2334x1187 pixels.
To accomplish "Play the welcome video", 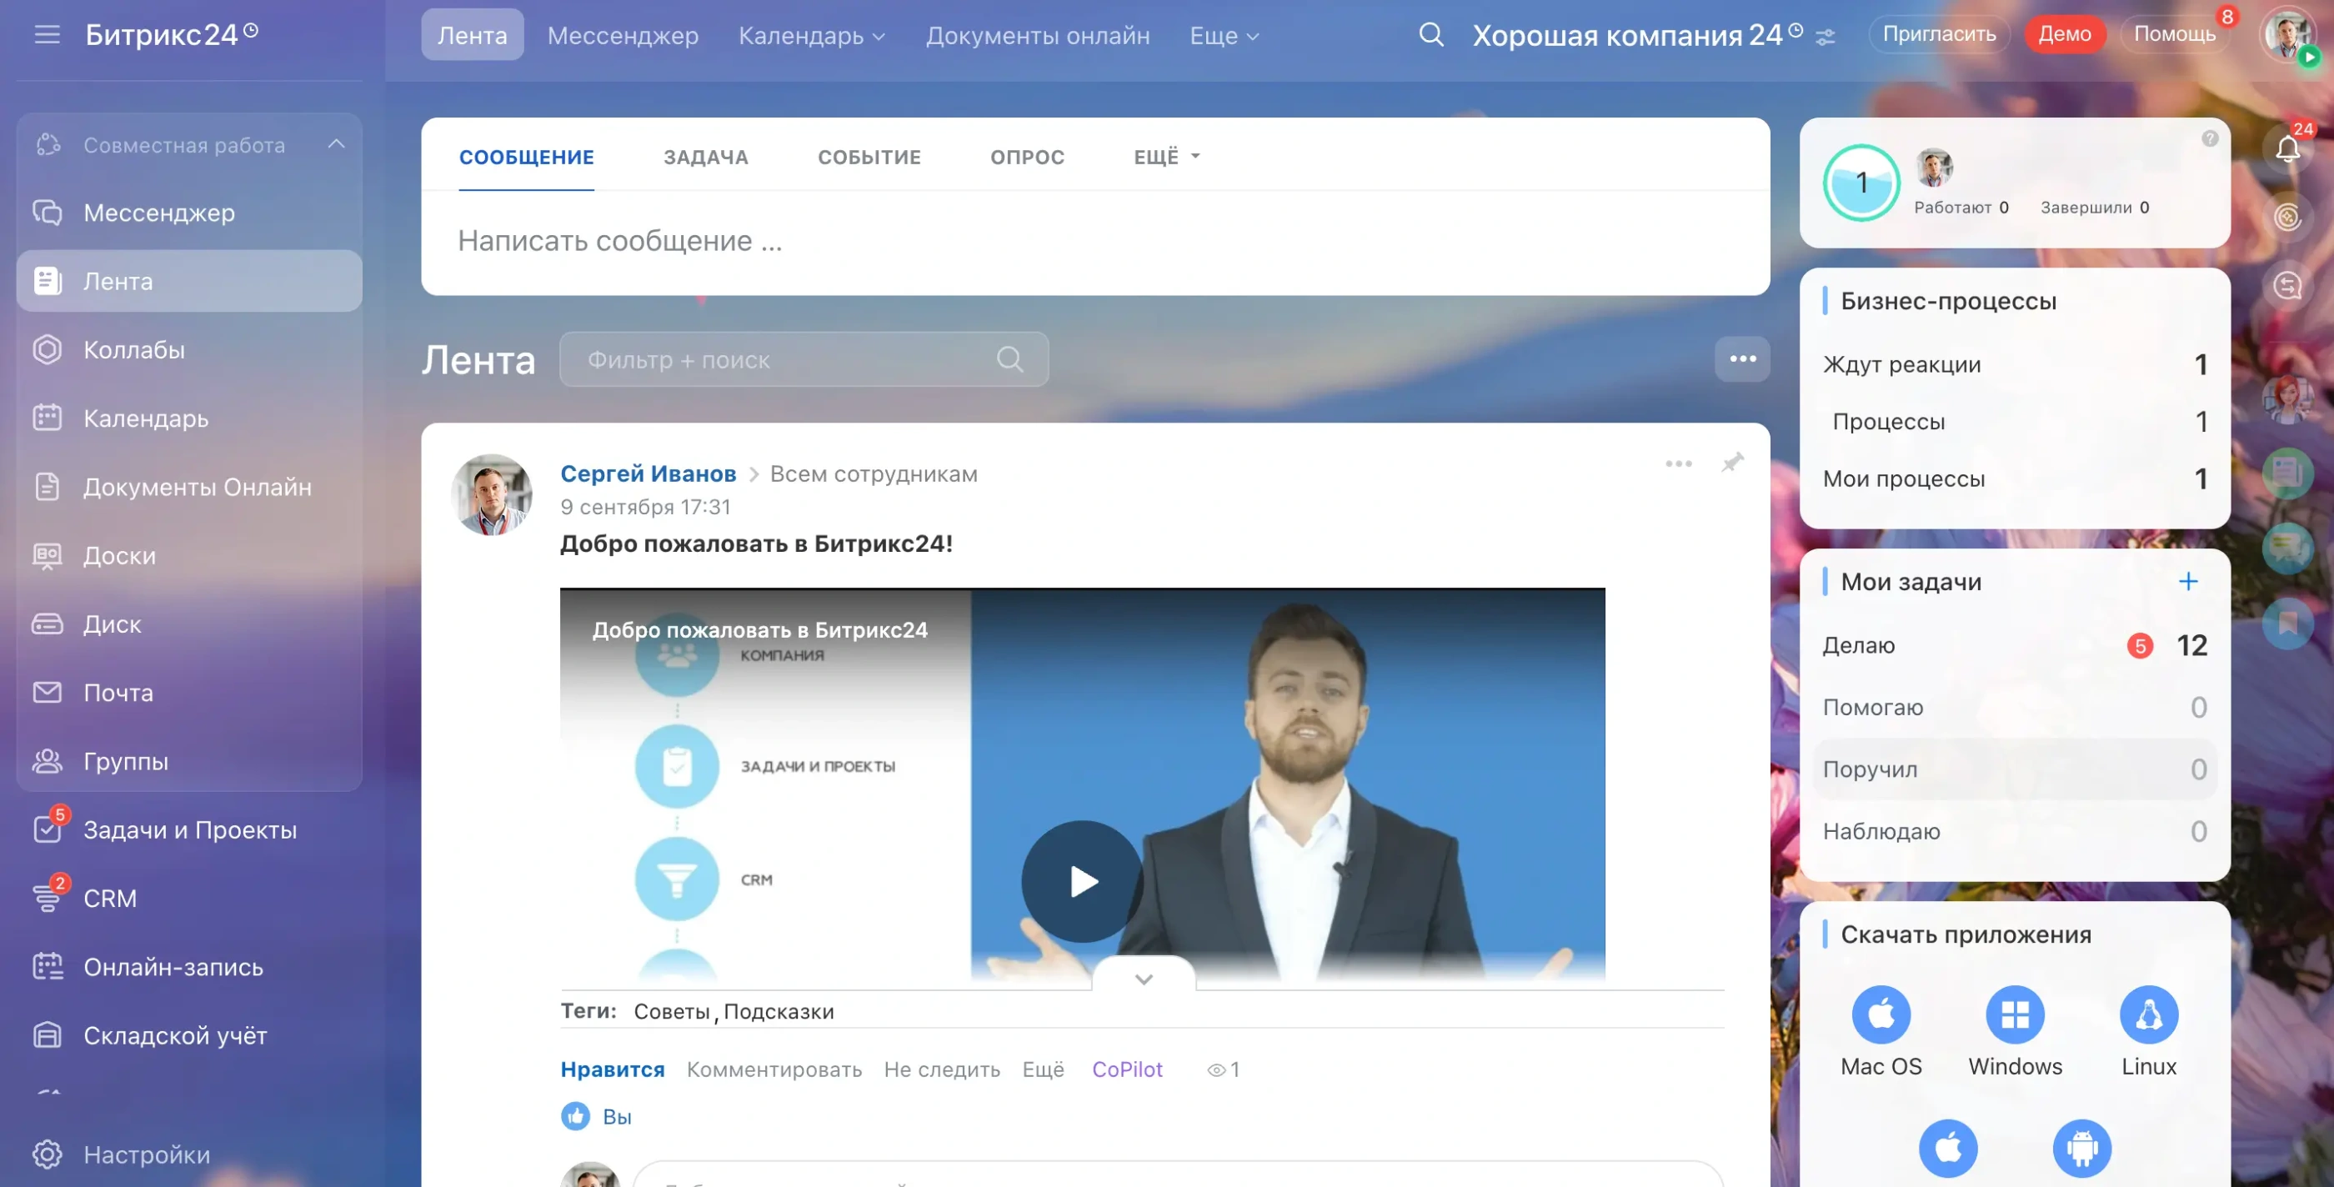I will pos(1082,881).
